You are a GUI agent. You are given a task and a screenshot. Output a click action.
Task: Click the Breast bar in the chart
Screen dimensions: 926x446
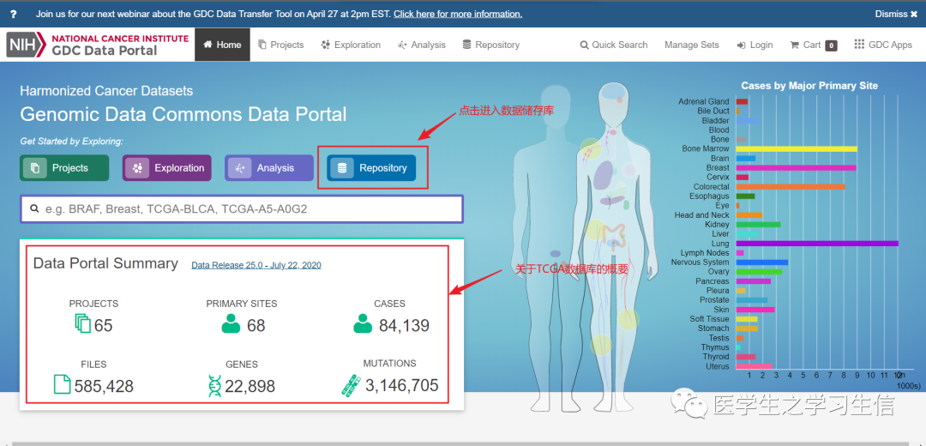tap(796, 168)
